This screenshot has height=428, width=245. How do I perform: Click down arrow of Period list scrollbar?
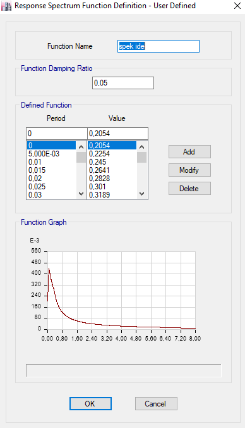click(81, 194)
